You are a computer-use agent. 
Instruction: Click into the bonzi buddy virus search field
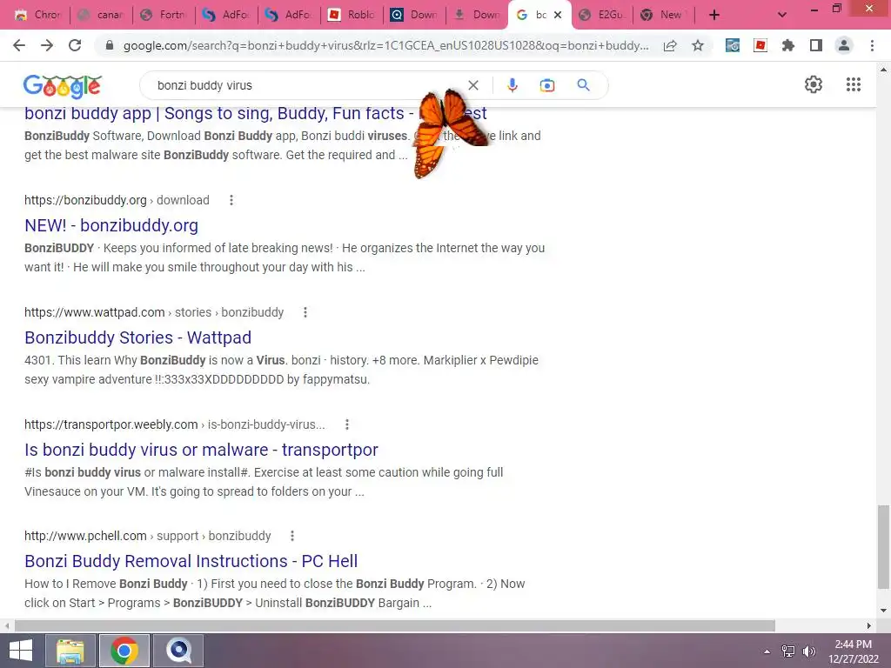coord(307,85)
